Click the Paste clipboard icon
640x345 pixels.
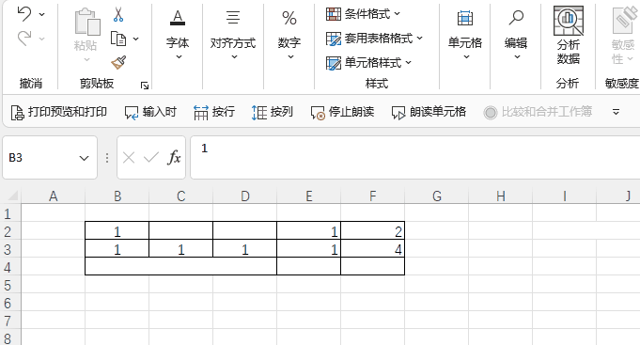click(87, 22)
